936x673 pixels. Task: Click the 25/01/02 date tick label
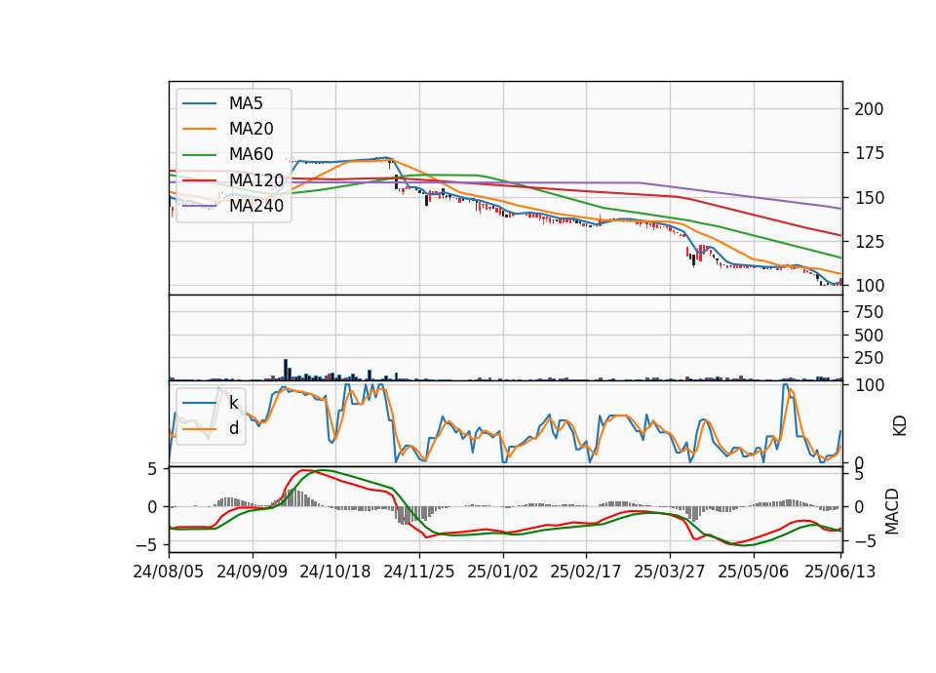coord(503,572)
